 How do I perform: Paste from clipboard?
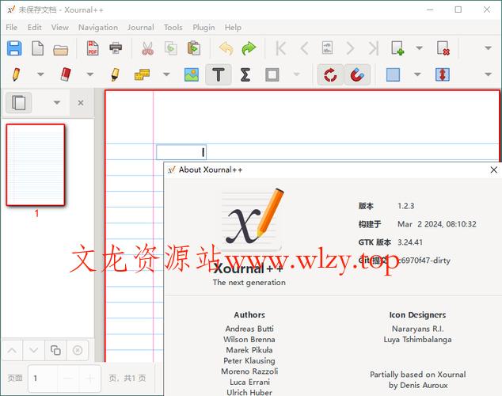[194, 48]
